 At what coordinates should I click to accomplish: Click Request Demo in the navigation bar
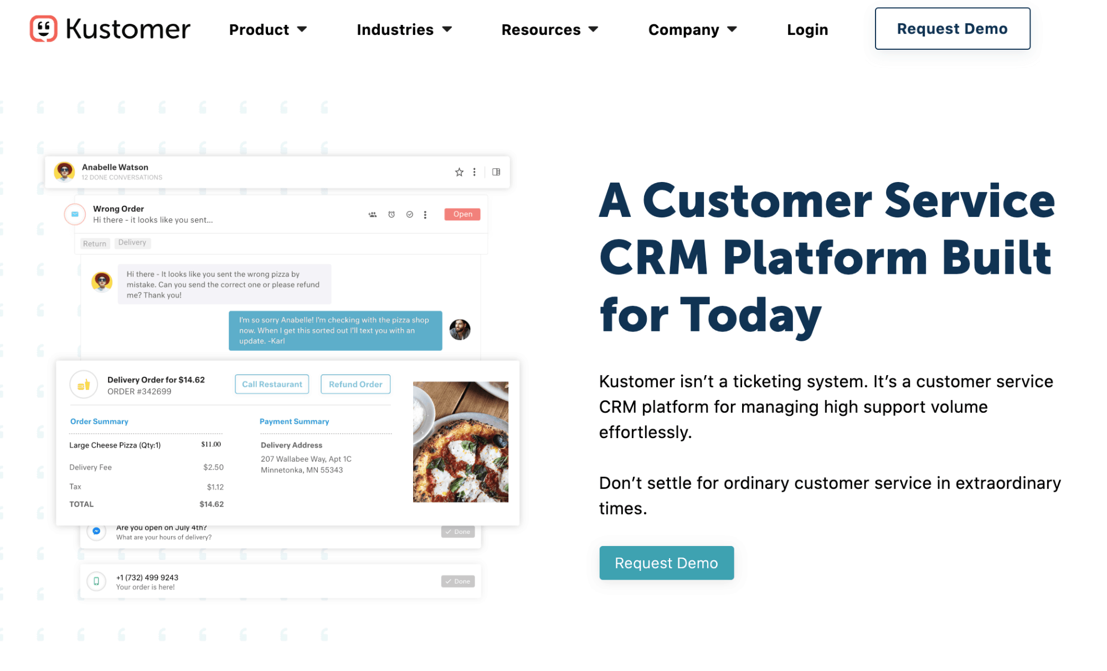point(952,29)
